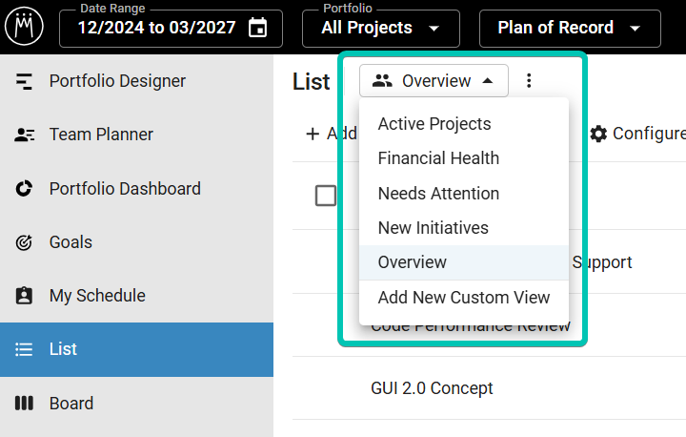Click the Board columns icon

click(25, 404)
